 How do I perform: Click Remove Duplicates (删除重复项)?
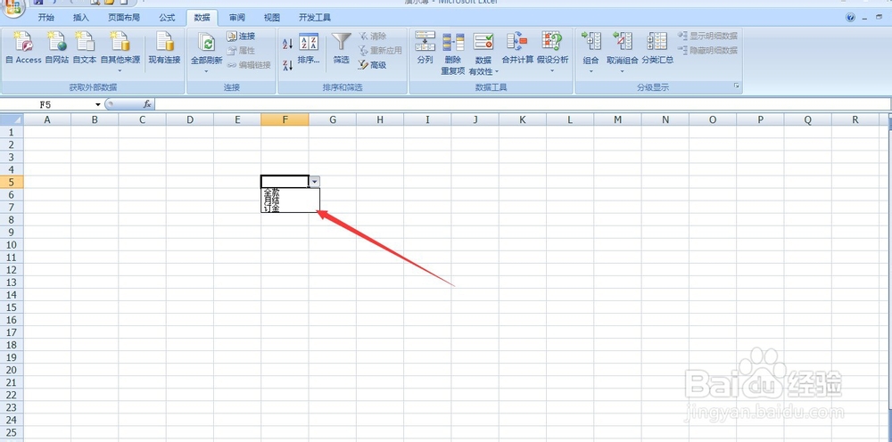453,53
